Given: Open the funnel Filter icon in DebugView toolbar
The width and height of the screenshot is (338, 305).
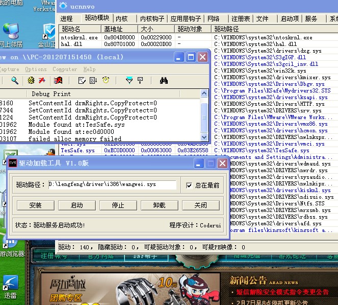Looking at the screenshot, I should [x=129, y=80].
